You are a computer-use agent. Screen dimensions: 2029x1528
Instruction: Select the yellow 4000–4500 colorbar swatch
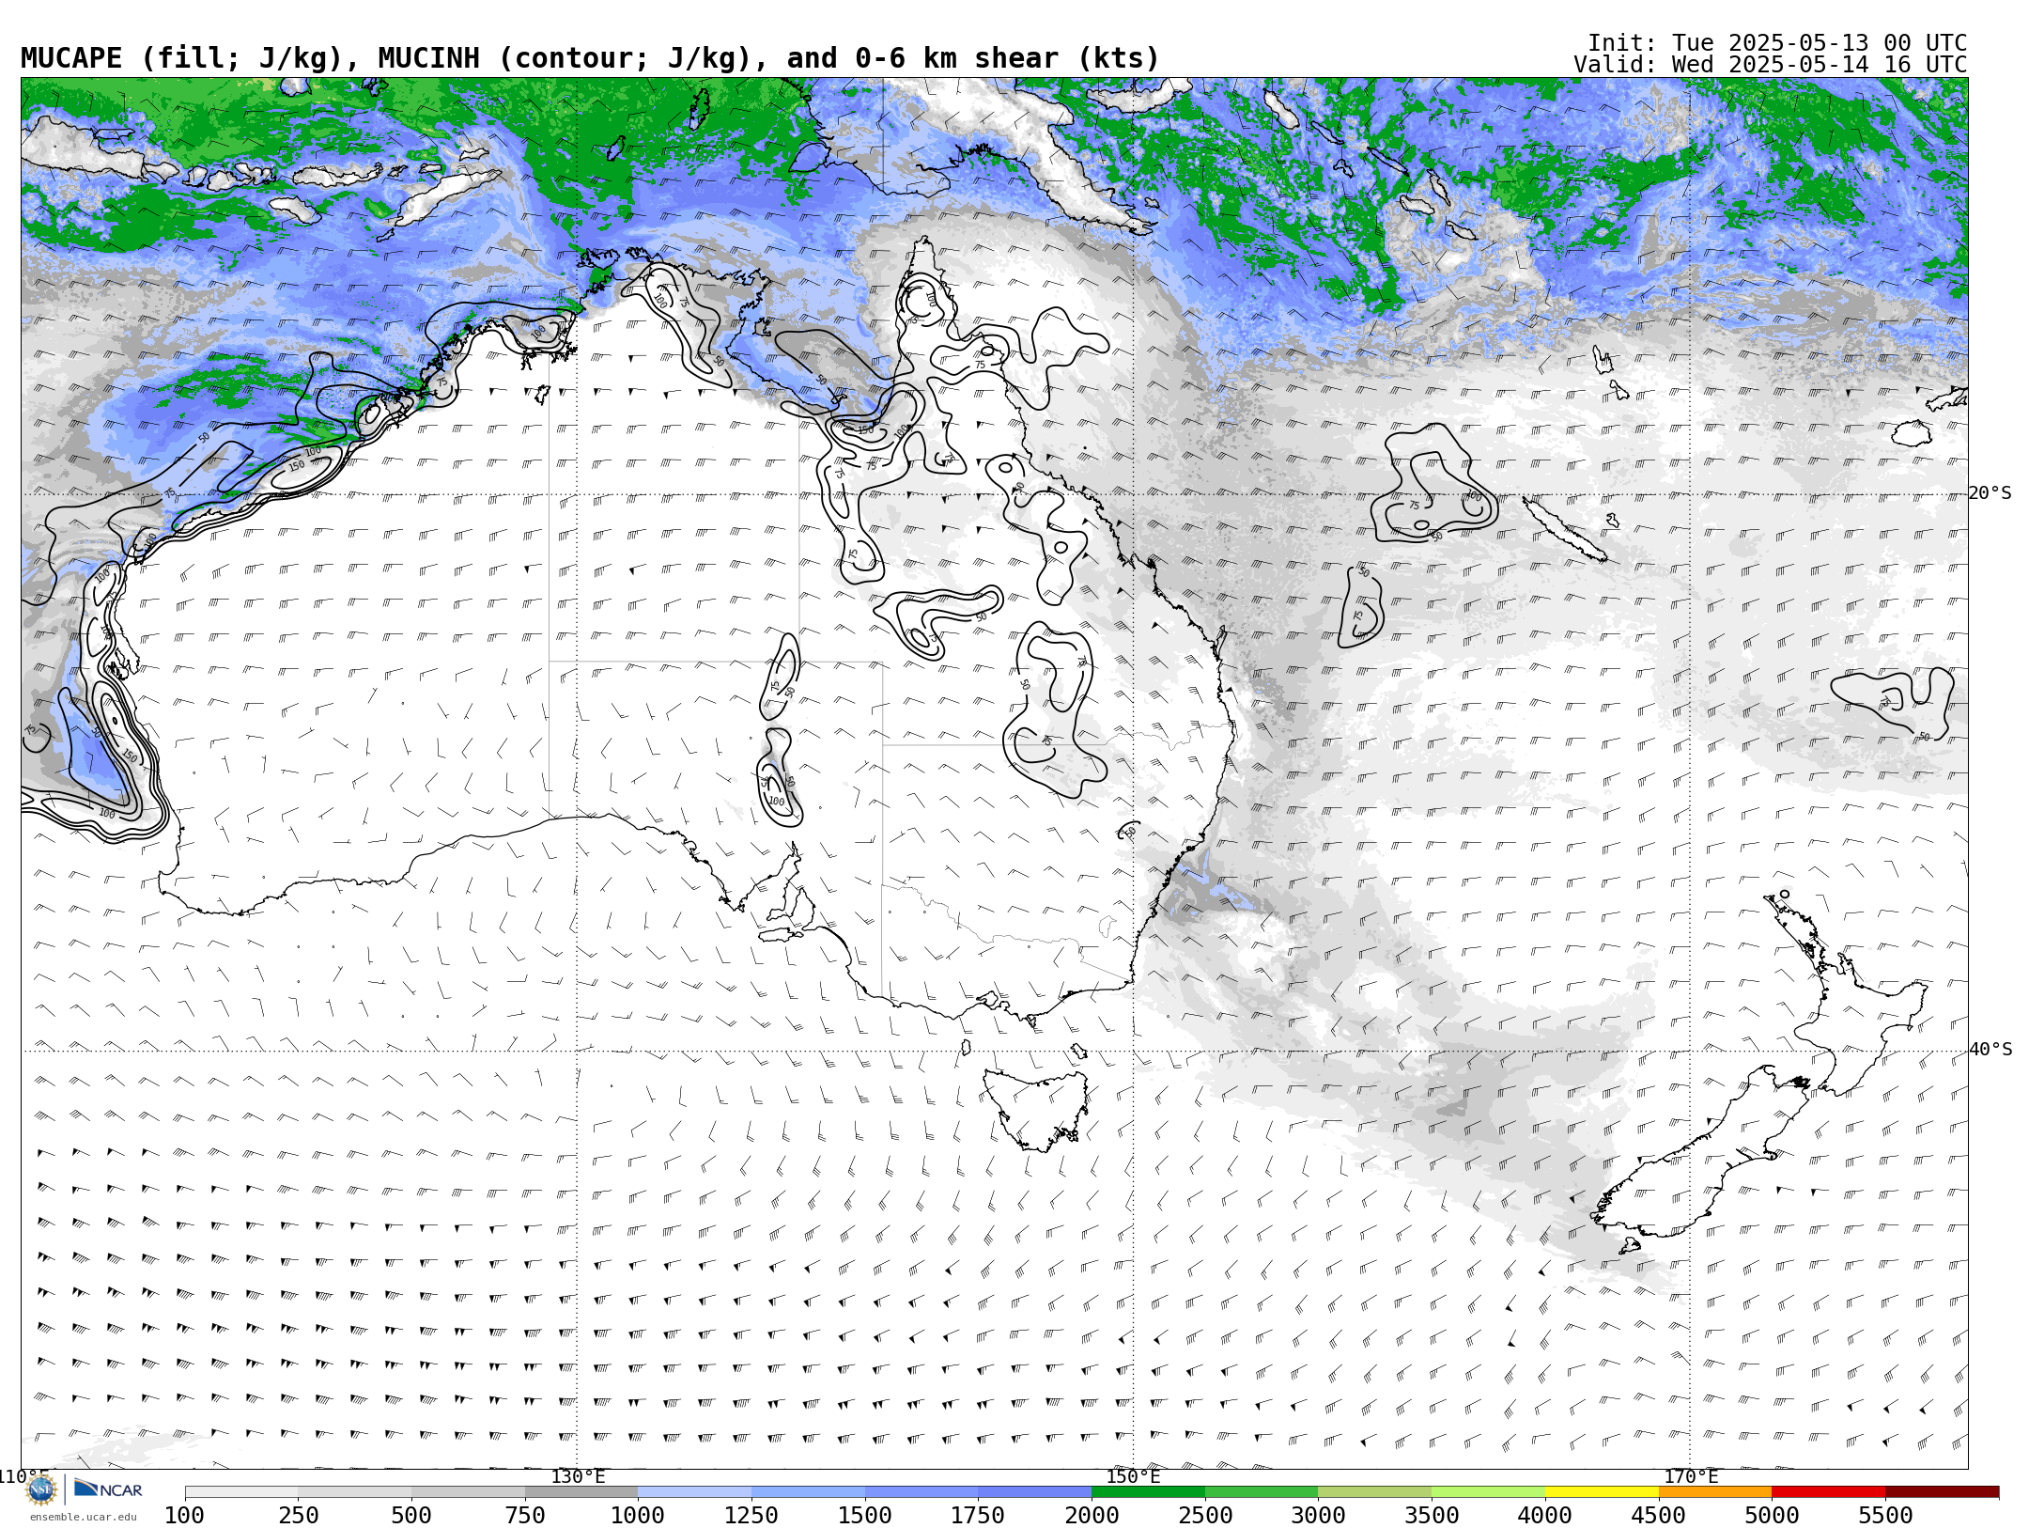(1602, 1492)
